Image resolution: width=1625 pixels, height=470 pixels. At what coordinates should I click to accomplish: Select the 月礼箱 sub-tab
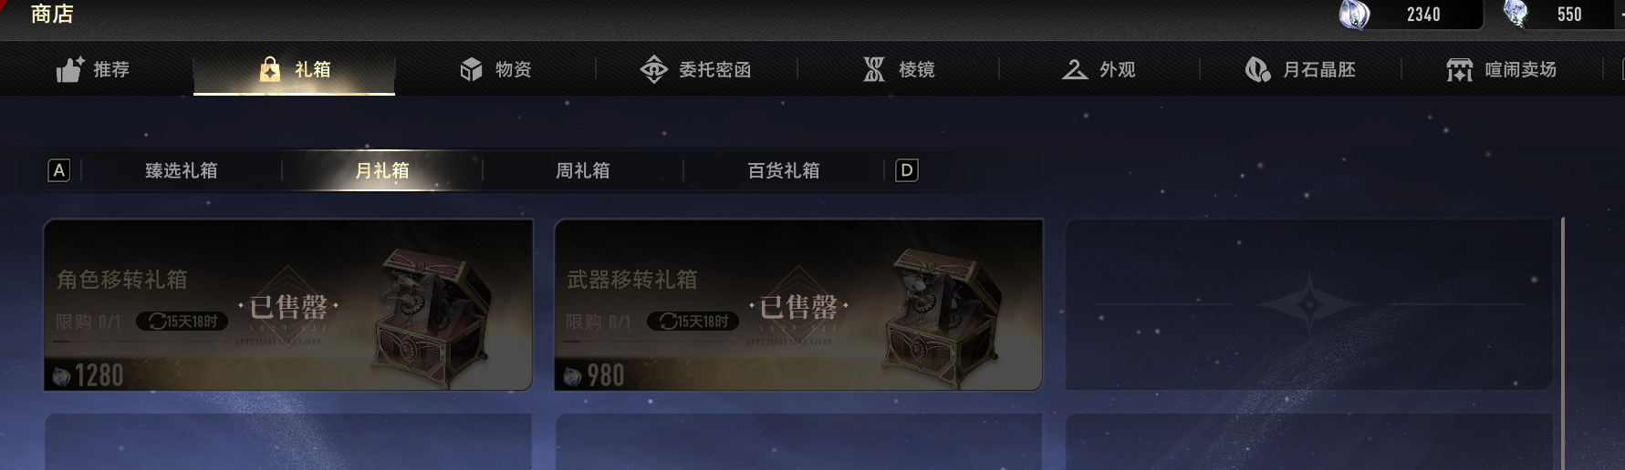pos(382,170)
